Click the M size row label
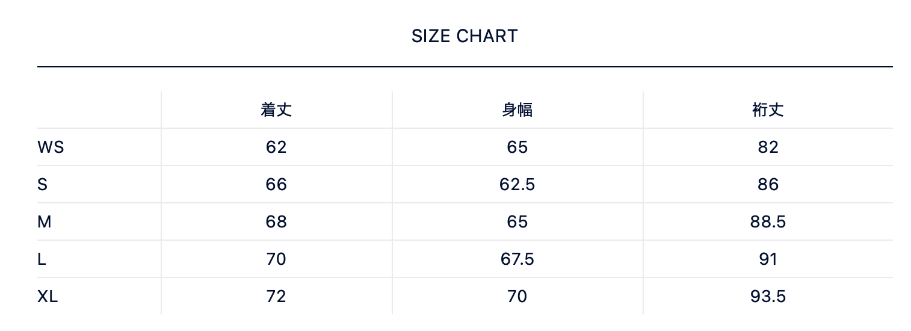Screen dimensions: 911x331 (45, 221)
